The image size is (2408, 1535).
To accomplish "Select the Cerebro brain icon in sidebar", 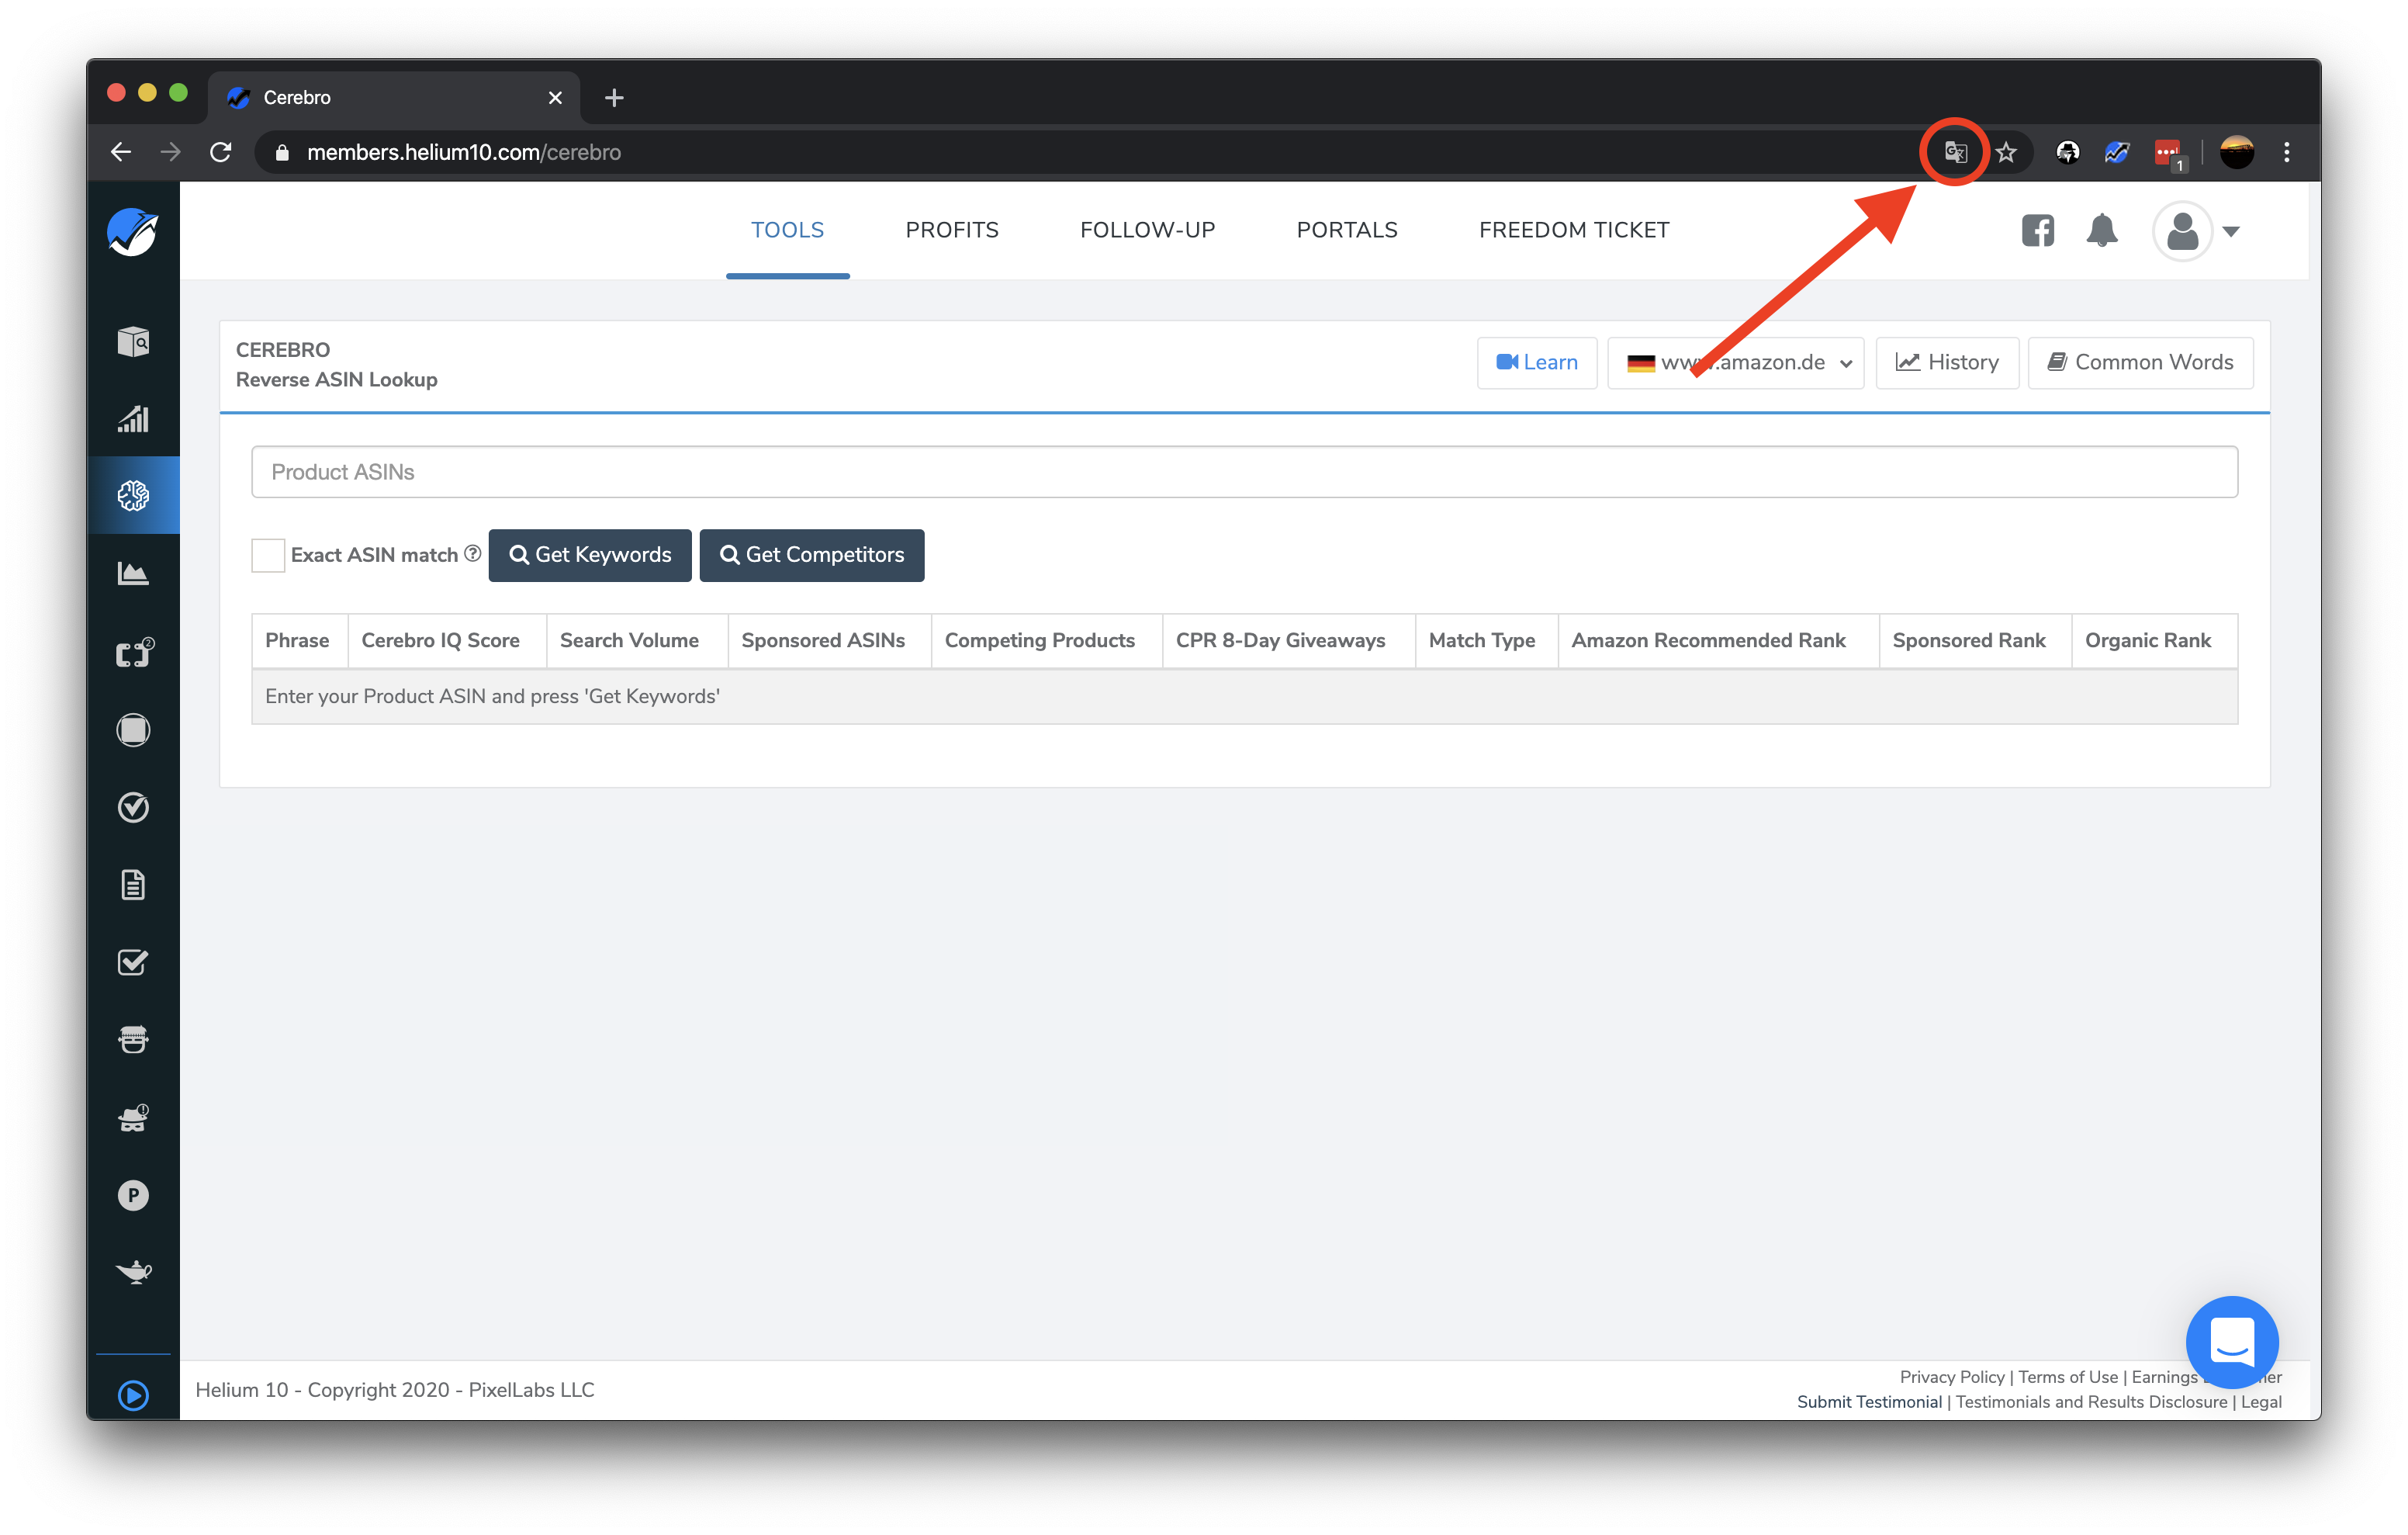I will 133,494.
